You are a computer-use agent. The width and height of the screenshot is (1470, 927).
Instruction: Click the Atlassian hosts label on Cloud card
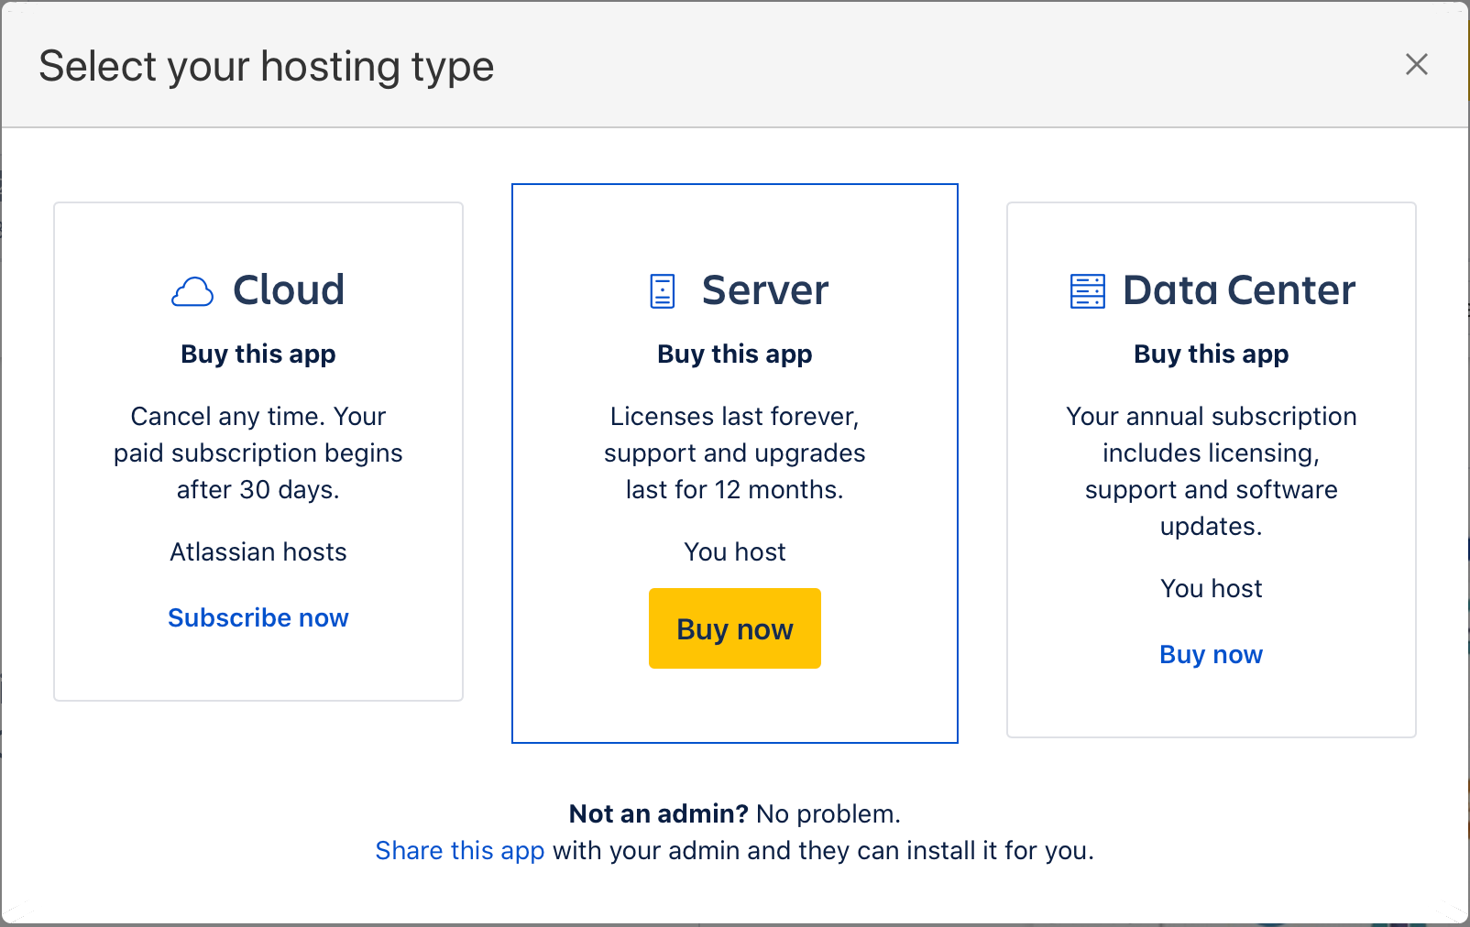258,551
